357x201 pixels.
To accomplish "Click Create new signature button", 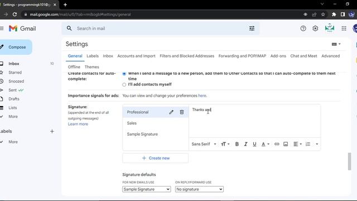I will (156, 158).
